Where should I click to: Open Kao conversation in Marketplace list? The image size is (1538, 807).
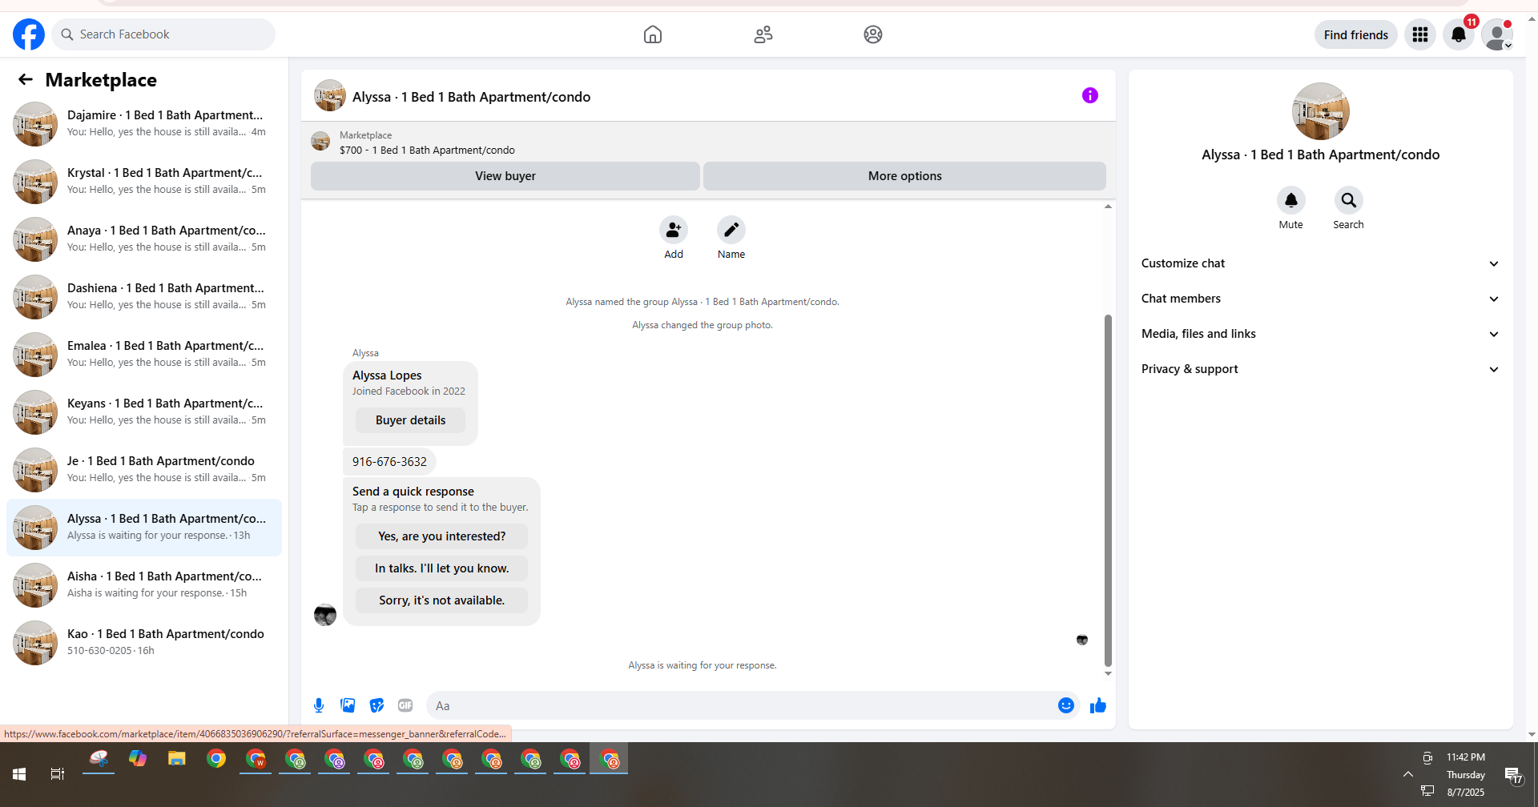(144, 643)
